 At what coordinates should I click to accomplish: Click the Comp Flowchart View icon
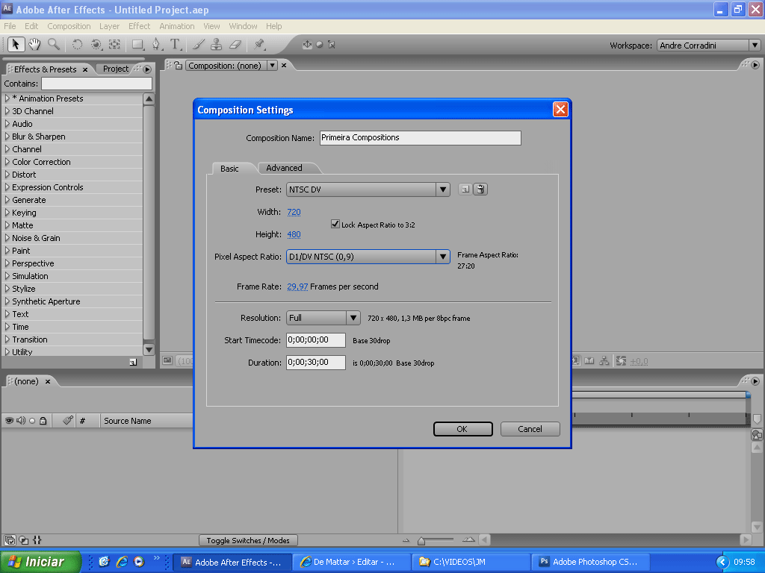[x=604, y=361]
